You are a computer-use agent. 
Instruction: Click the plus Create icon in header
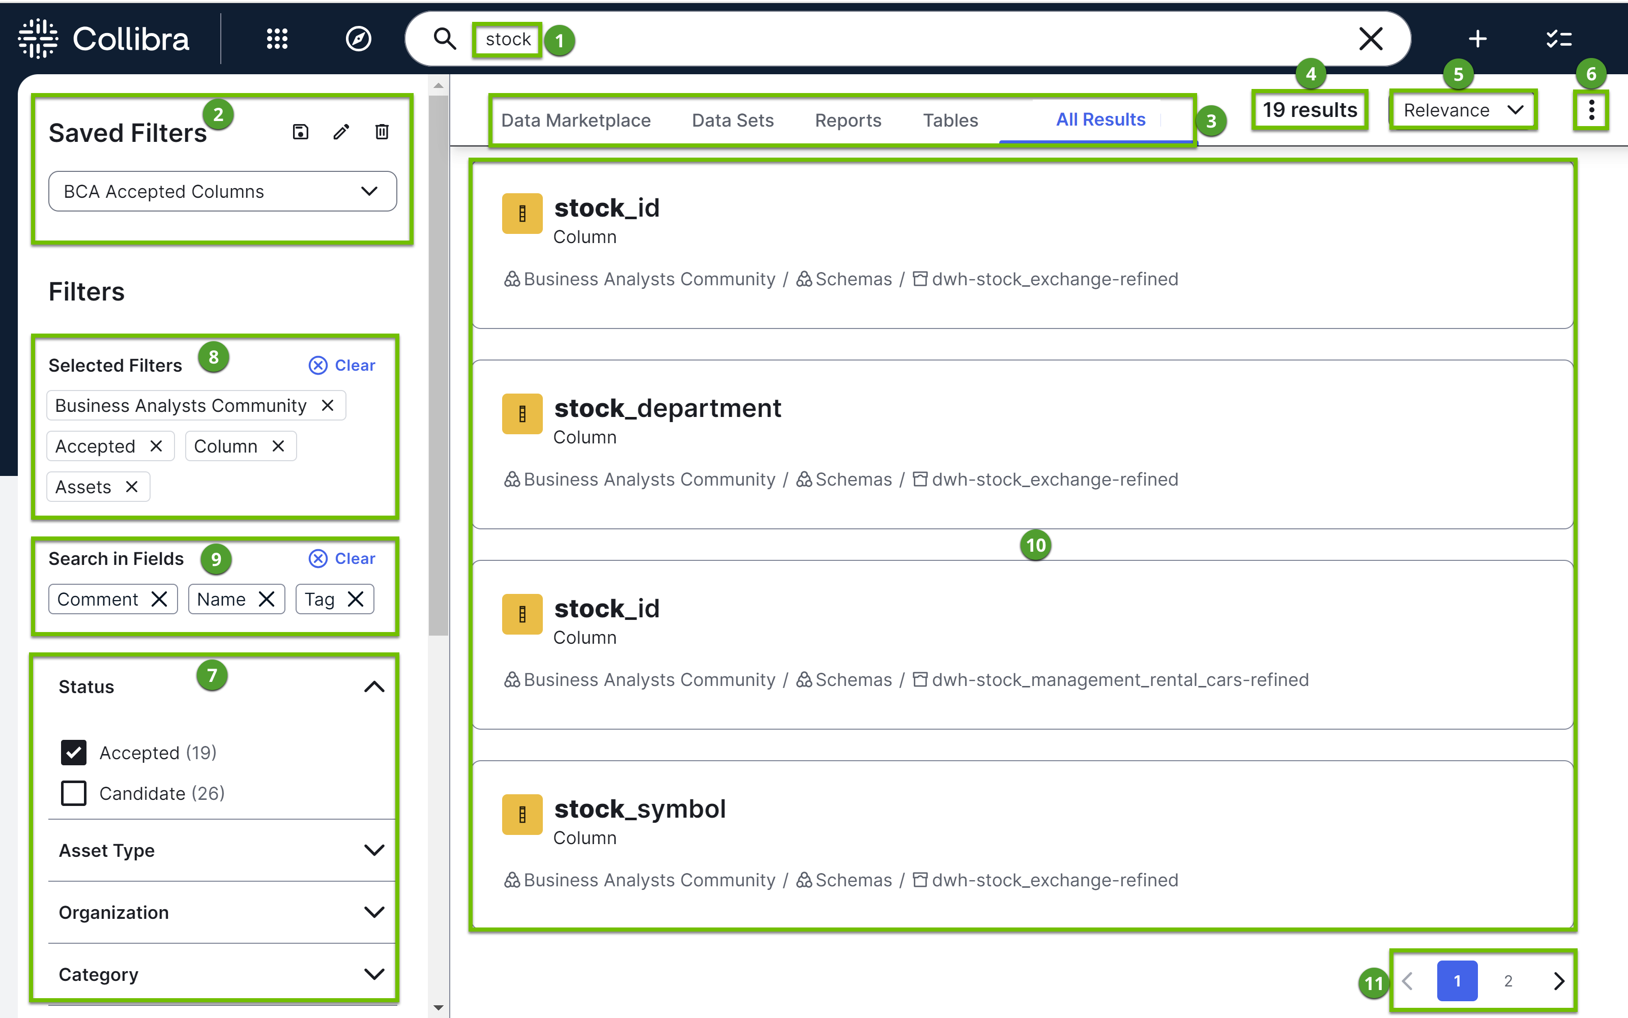coord(1477,39)
